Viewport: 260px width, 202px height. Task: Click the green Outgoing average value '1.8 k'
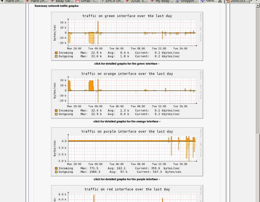(125, 56)
